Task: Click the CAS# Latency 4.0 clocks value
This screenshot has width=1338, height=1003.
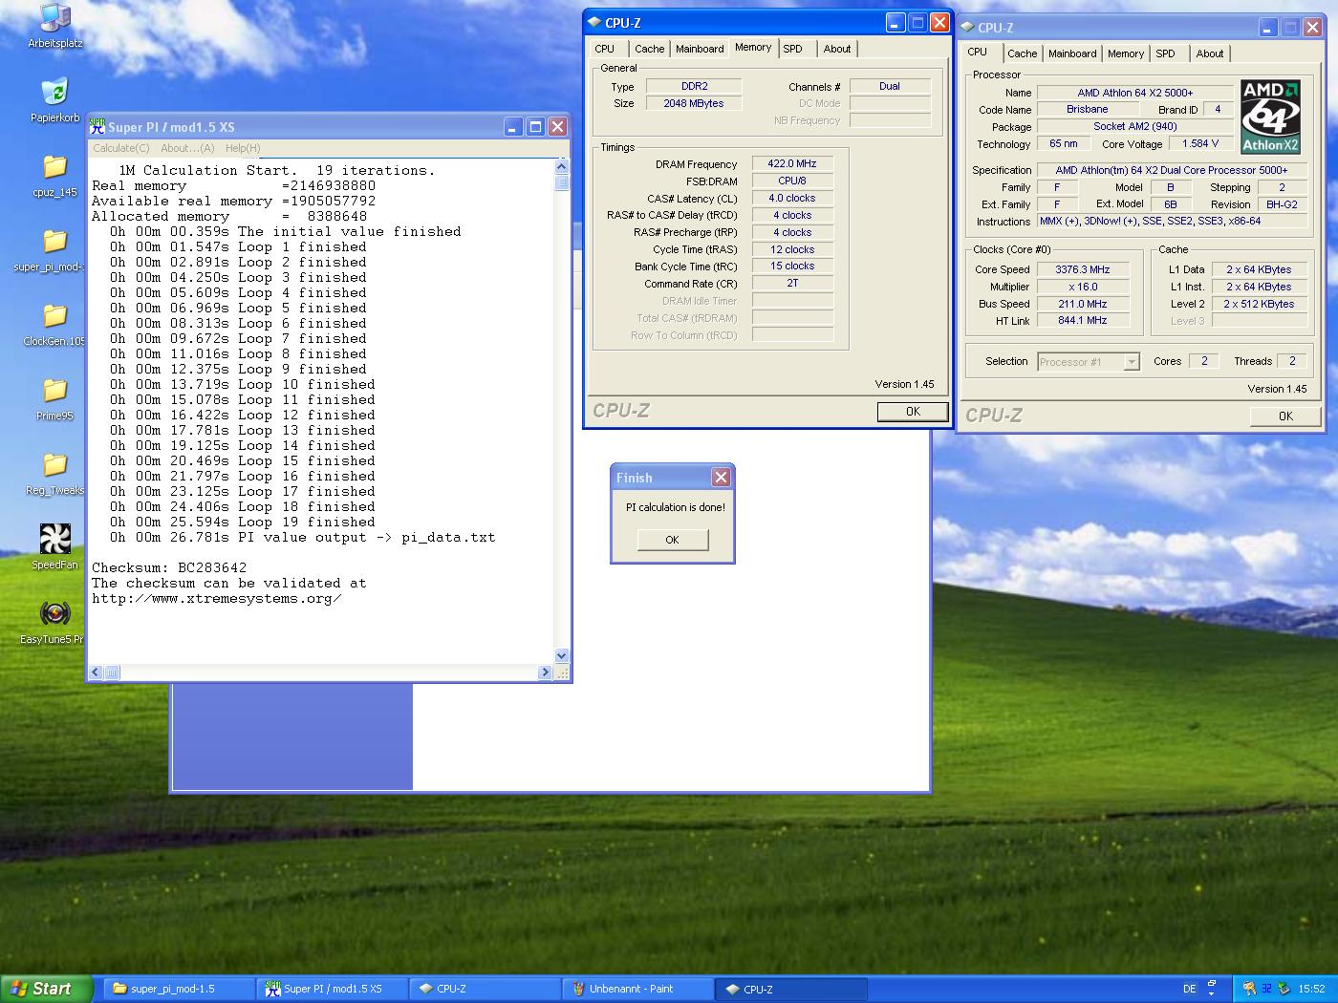Action: click(x=792, y=198)
